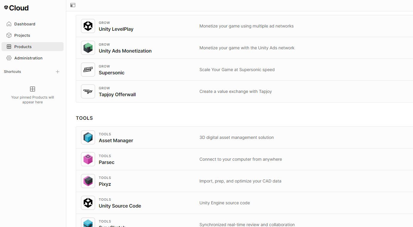Click the Tapjoy Offerwall logo icon
This screenshot has width=413, height=227.
88,91
